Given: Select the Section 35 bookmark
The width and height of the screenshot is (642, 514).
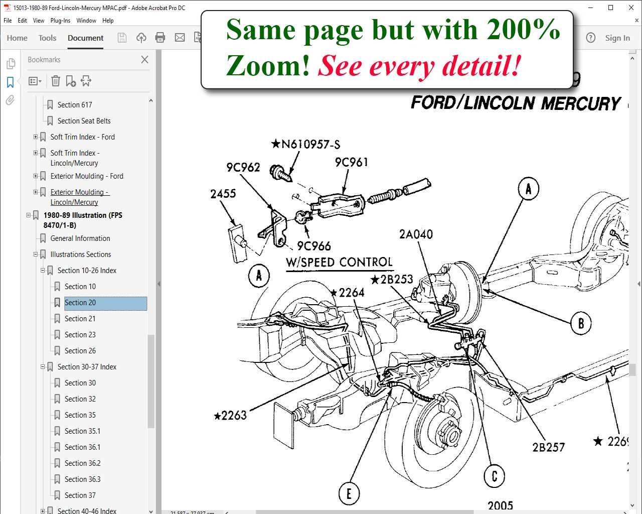Looking at the screenshot, I should tap(80, 415).
